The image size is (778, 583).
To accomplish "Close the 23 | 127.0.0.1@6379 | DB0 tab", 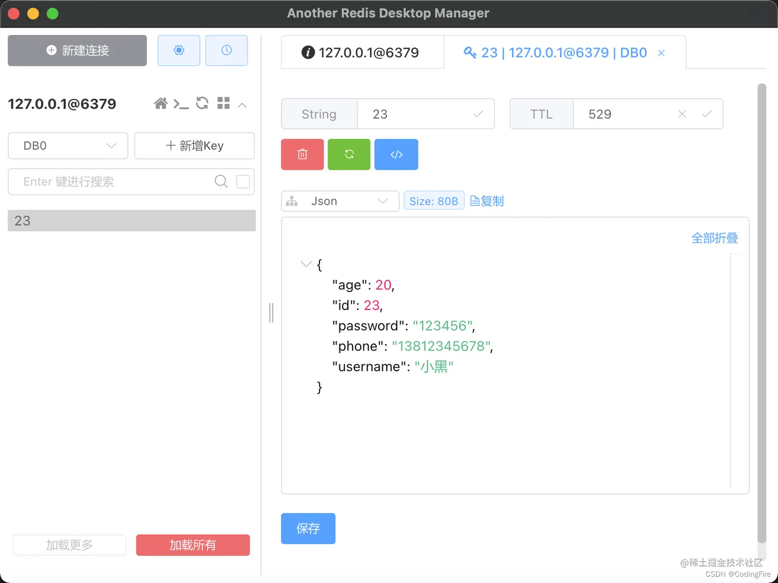I will [661, 53].
